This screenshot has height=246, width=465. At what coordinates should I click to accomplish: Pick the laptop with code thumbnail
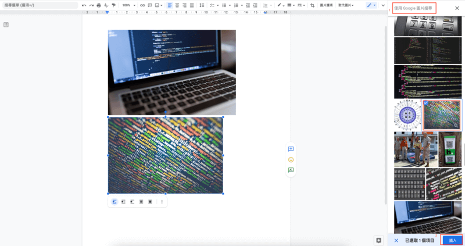pyautogui.click(x=428, y=217)
